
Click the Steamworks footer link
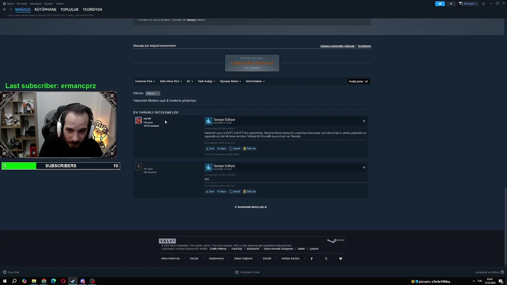(216, 258)
